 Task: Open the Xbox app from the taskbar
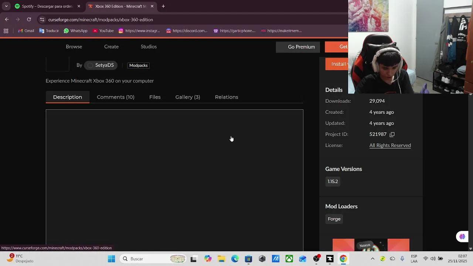289,259
